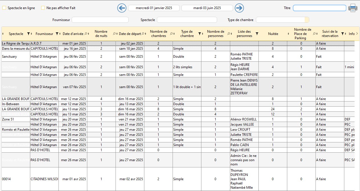Screen dimensions: 360x191
Task: Open the Liste des personnes filter funnel
Action: tap(257, 34)
